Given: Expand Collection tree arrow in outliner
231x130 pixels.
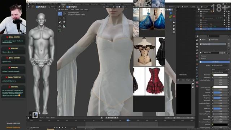Looking at the screenshot, I should [199, 12].
